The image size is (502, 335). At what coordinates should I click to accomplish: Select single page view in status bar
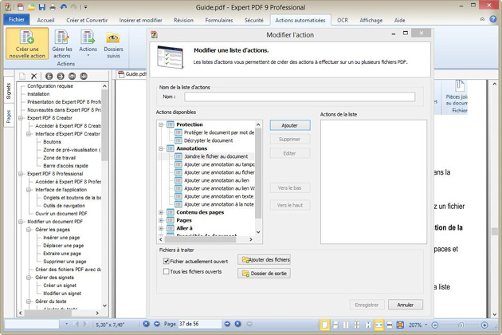tap(324, 325)
